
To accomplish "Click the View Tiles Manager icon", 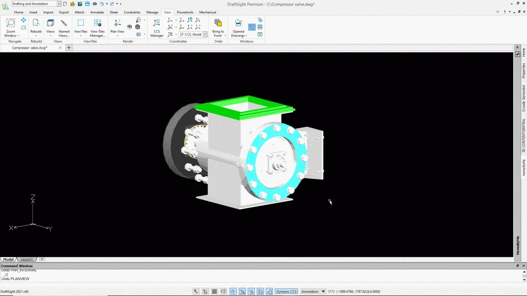I will coord(97,23).
